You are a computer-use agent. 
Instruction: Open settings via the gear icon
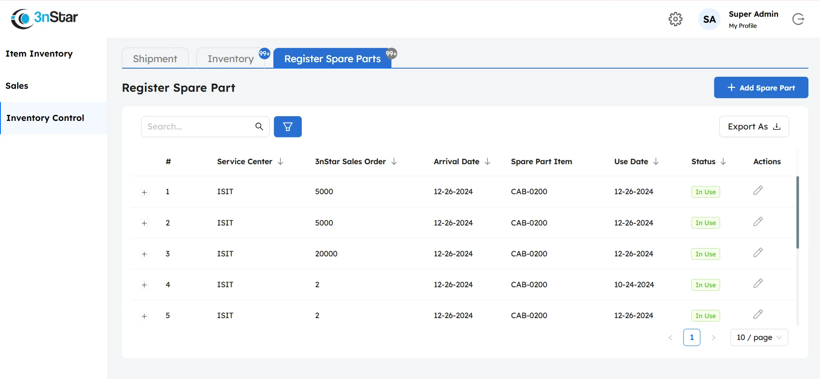tap(675, 19)
